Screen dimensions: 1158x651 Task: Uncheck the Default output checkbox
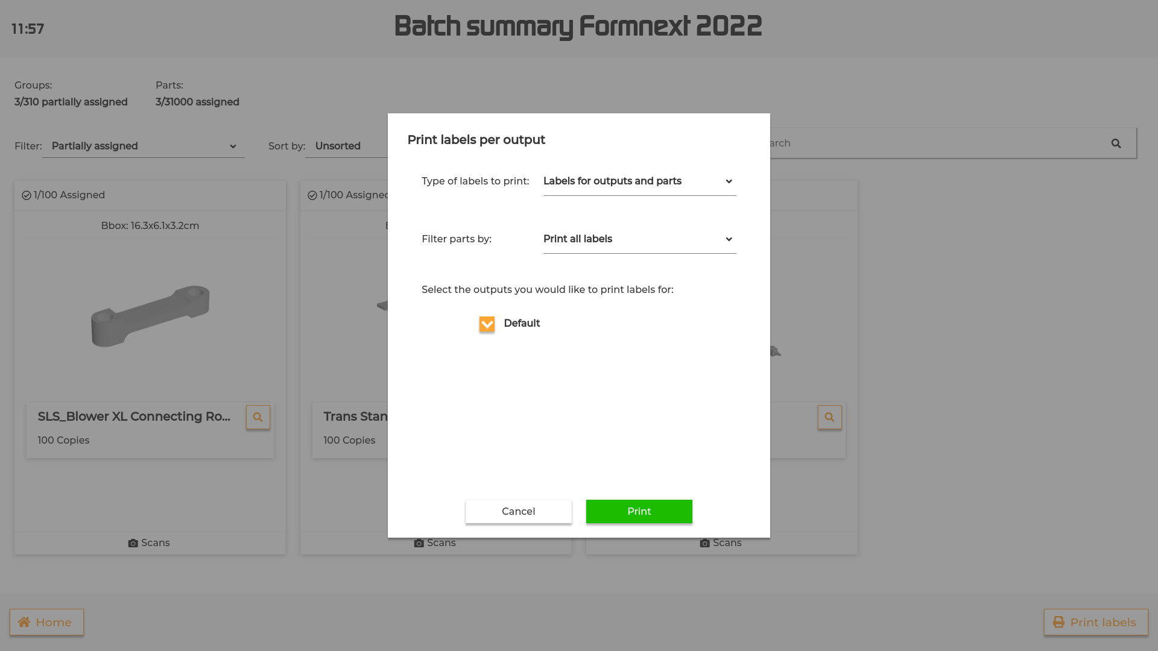(x=487, y=324)
